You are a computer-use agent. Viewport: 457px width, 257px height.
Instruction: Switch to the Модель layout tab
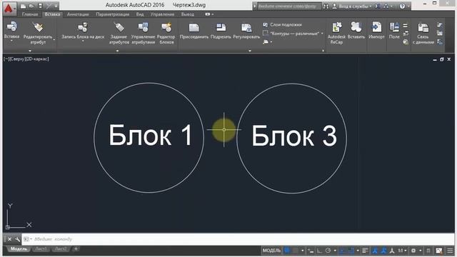19,249
